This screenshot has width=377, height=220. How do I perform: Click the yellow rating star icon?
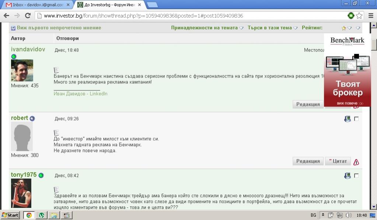343,28
